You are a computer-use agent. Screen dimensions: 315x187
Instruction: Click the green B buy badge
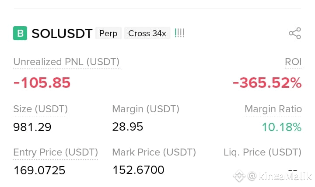[x=20, y=33]
